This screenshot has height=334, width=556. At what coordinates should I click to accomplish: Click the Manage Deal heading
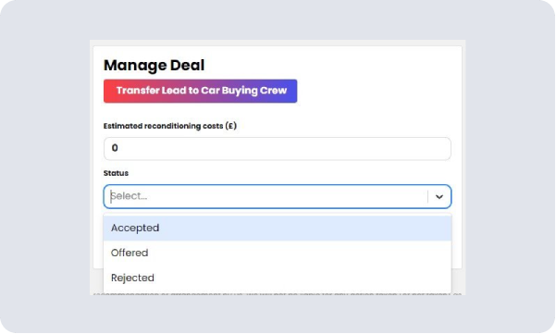pyautogui.click(x=154, y=66)
